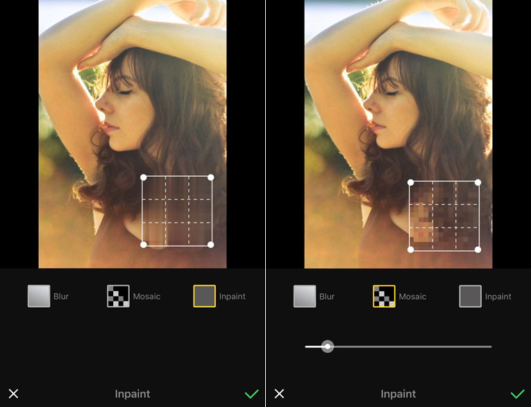Confirm edit with green checkmark, right screen

pyautogui.click(x=517, y=393)
